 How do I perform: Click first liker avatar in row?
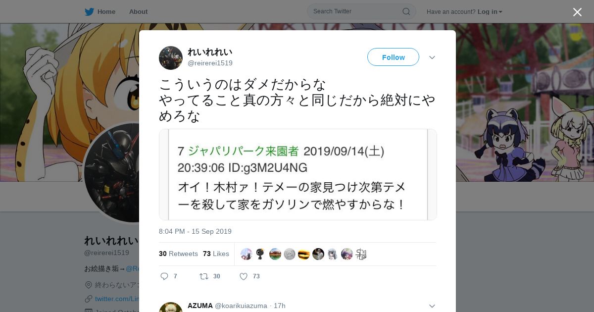click(247, 254)
